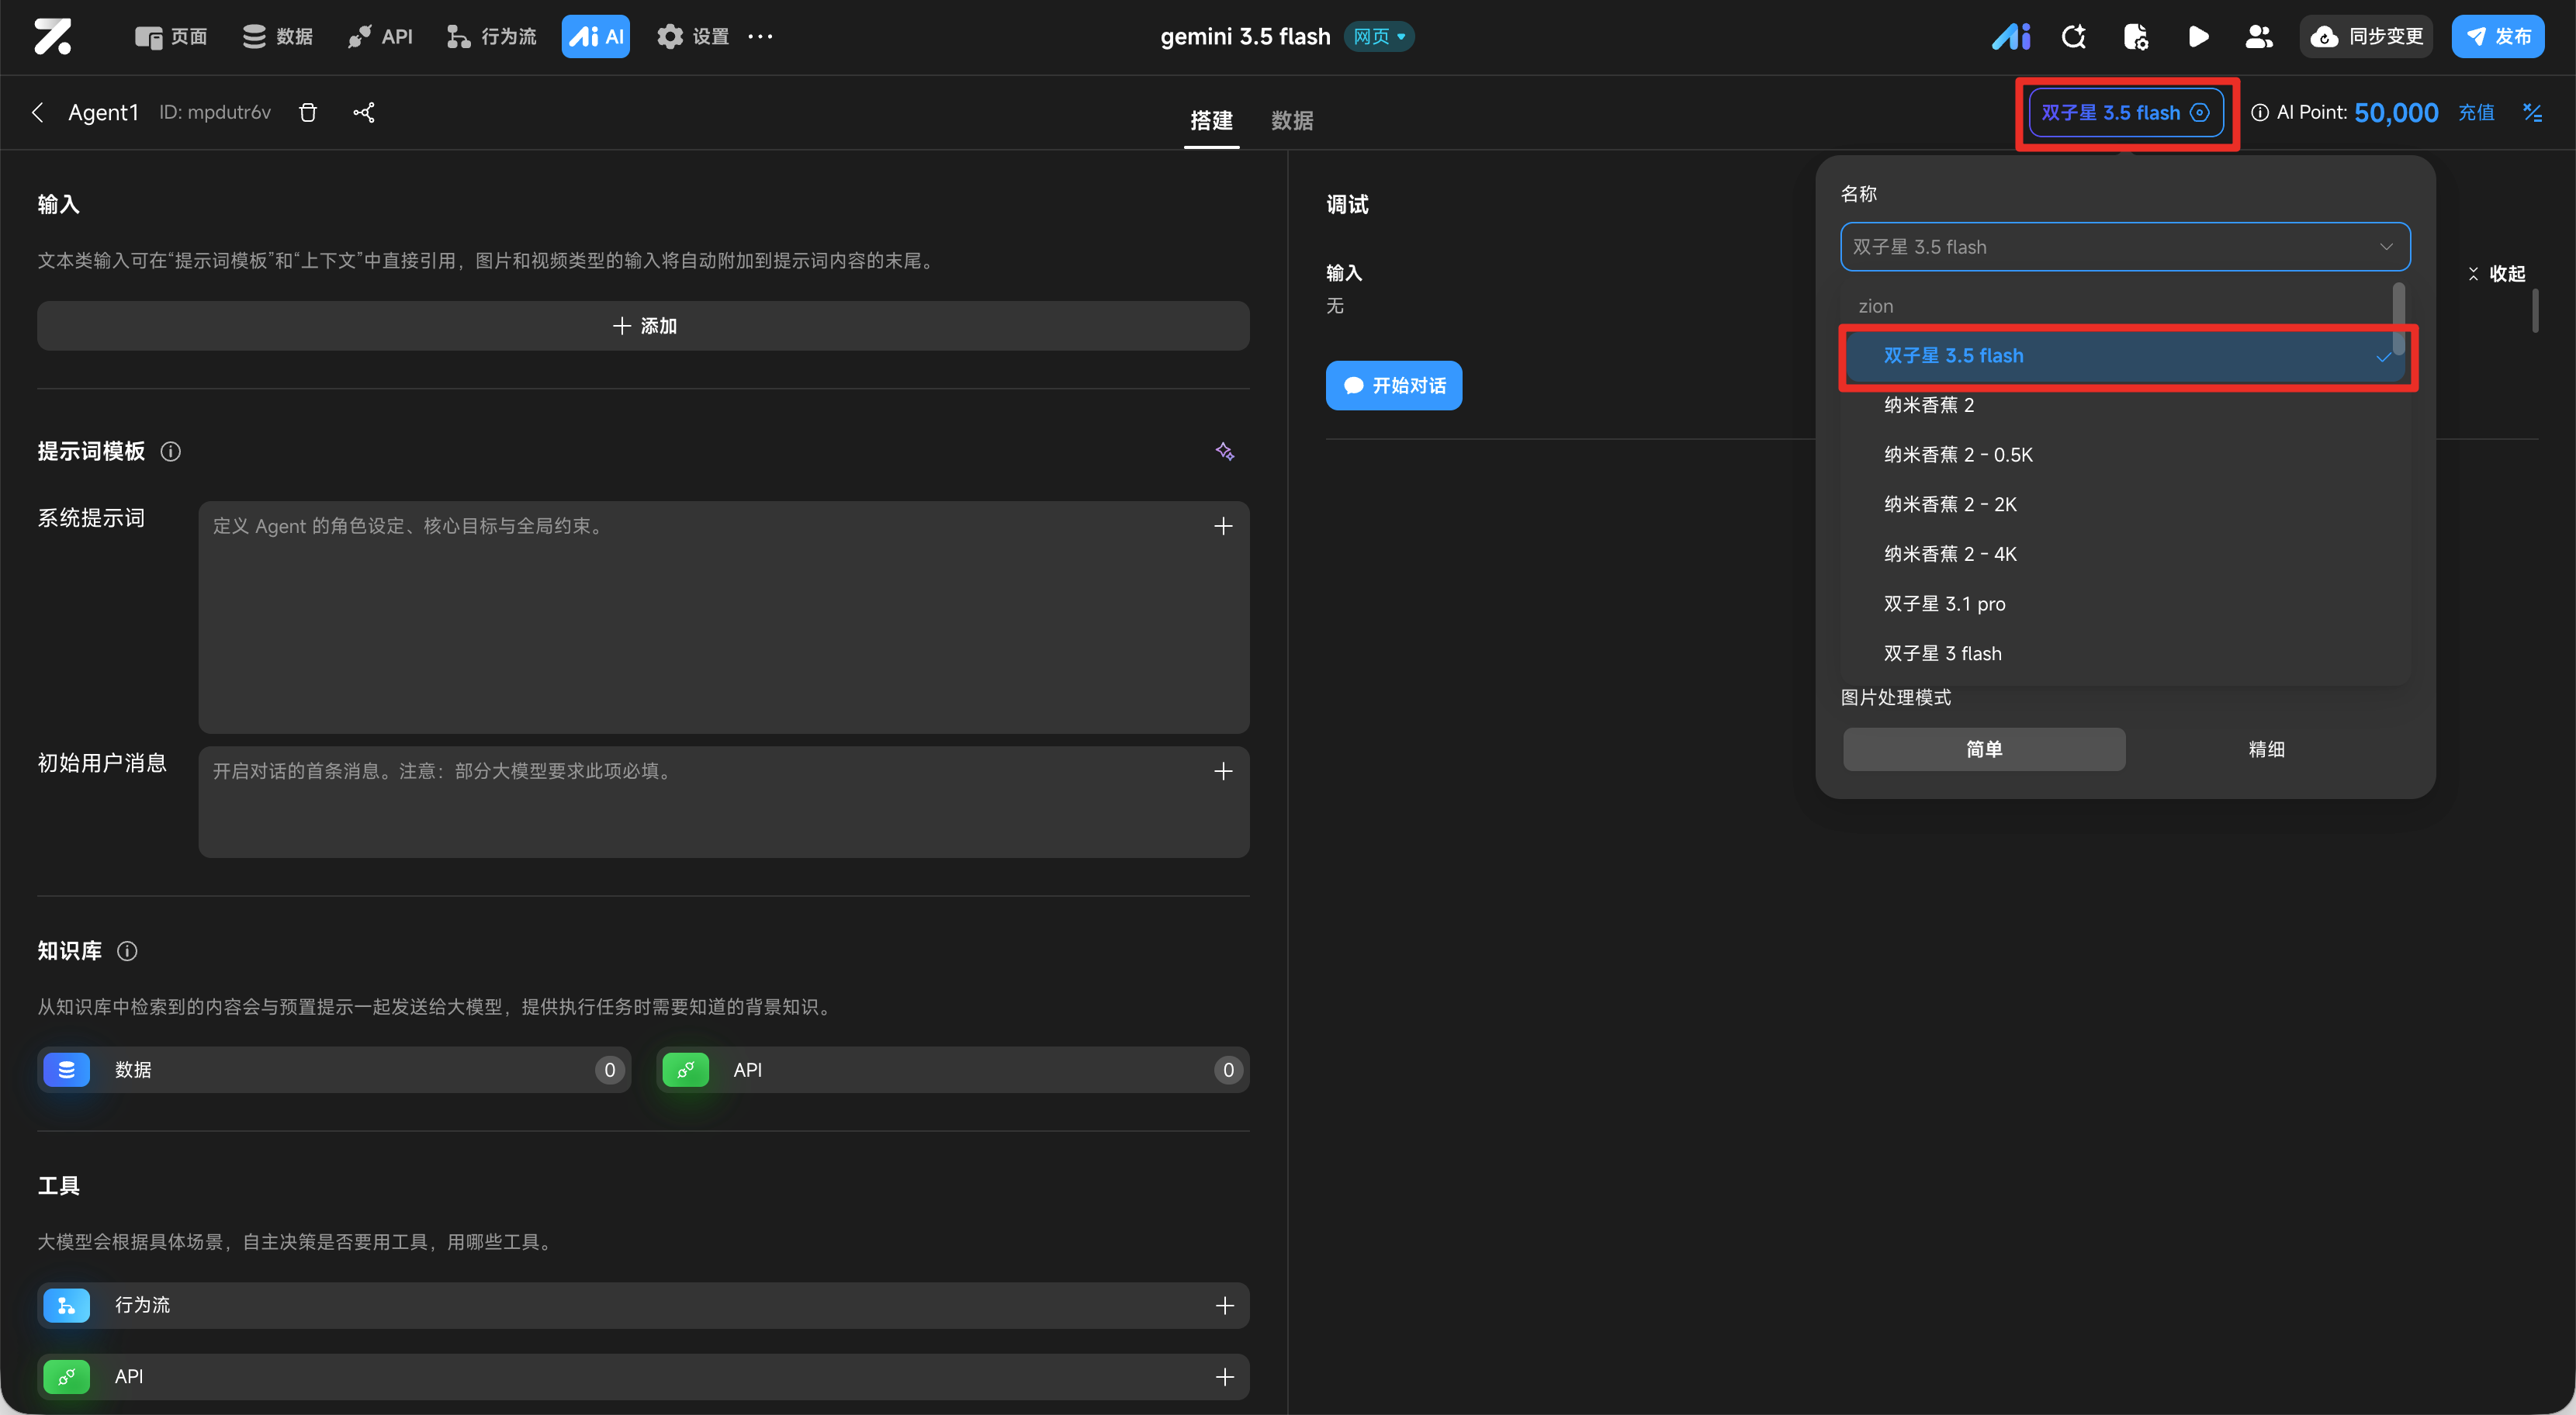Viewport: 2576px width, 1415px height.
Task: Click plus icon in the 初始用户消息 box
Action: click(x=1223, y=771)
